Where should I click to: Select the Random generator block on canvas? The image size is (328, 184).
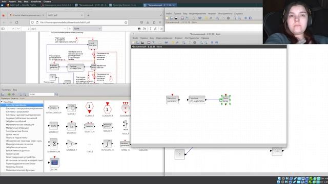pyautogui.click(x=173, y=100)
